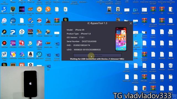Open the EFT Pro circular icon
177x99 pixels.
[39, 21]
